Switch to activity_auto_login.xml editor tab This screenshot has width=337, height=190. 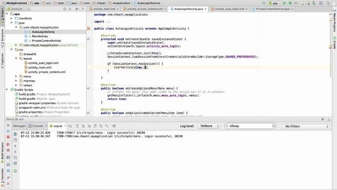click(x=229, y=9)
